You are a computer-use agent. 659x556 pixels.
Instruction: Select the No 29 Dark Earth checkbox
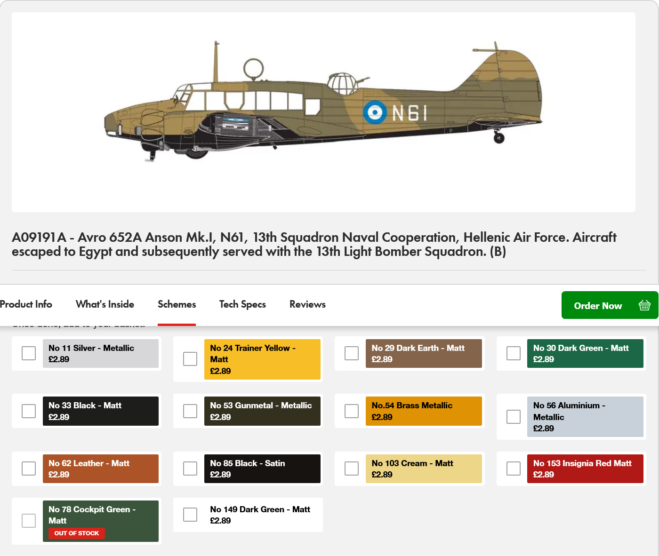point(352,353)
